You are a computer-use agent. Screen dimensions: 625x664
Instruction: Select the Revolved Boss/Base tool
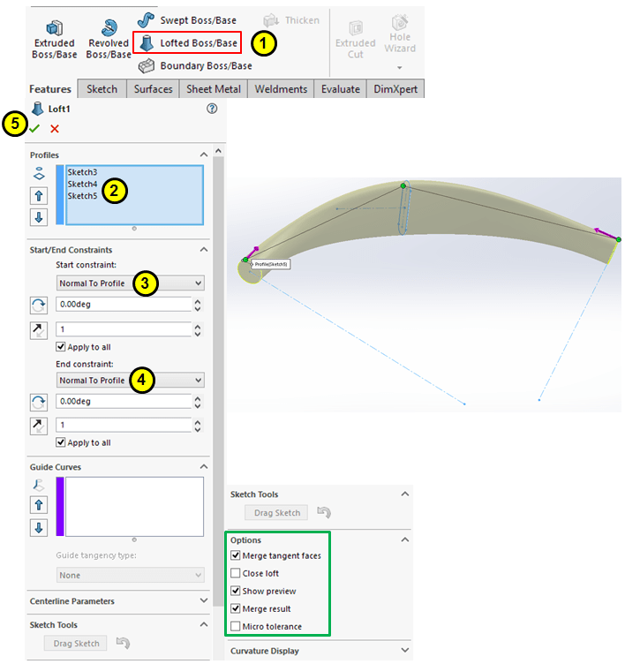click(x=108, y=28)
